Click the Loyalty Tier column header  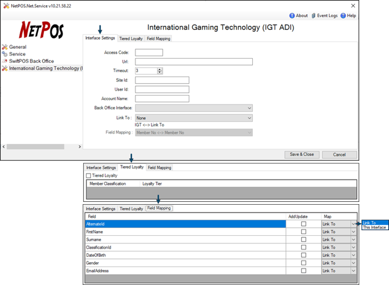click(152, 184)
